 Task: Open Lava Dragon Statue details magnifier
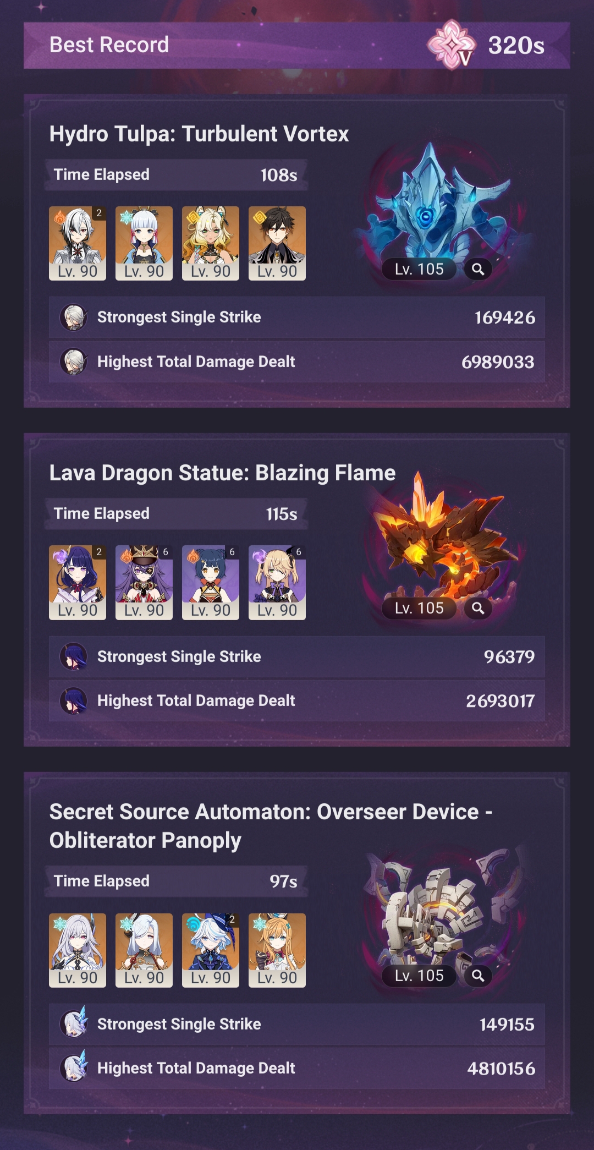click(x=478, y=608)
